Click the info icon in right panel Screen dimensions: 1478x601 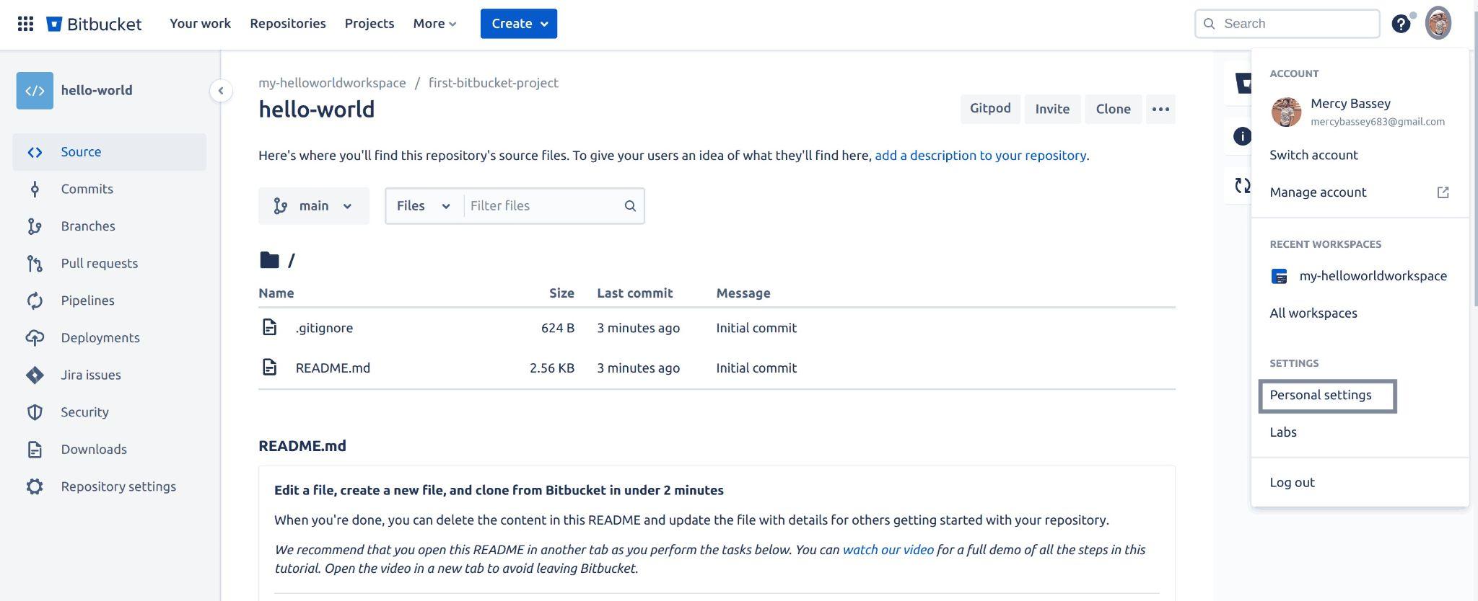tap(1241, 136)
